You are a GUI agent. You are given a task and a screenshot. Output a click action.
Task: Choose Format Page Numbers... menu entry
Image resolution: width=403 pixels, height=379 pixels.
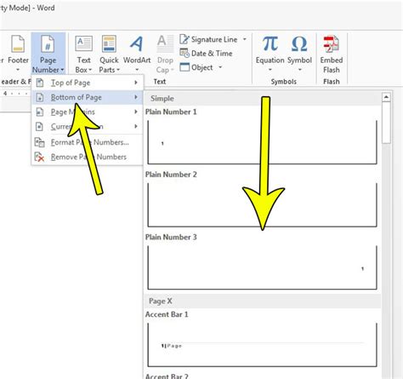(88, 142)
